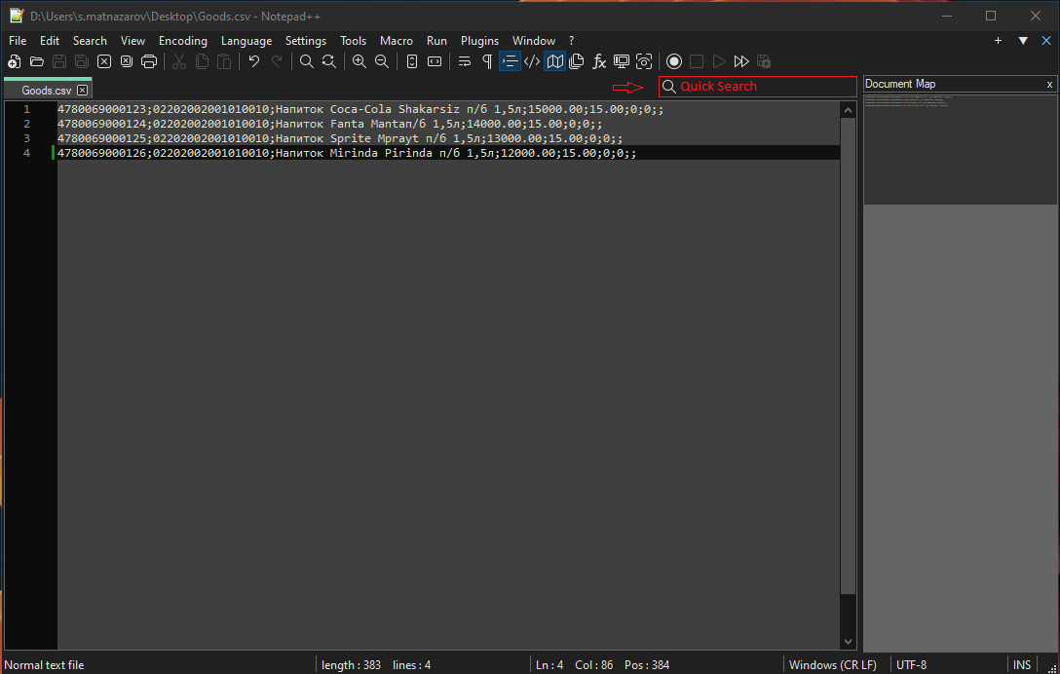Open the Encoding menu

183,41
